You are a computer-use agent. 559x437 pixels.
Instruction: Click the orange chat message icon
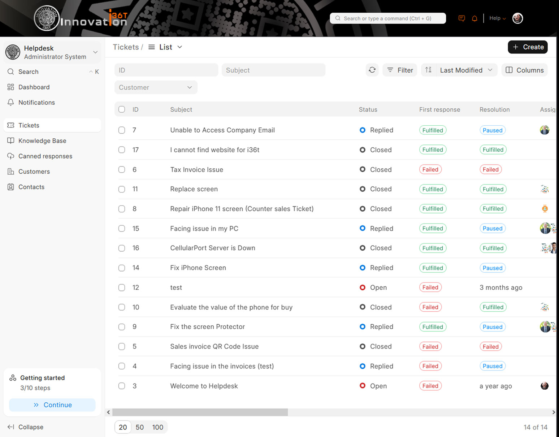coord(461,18)
